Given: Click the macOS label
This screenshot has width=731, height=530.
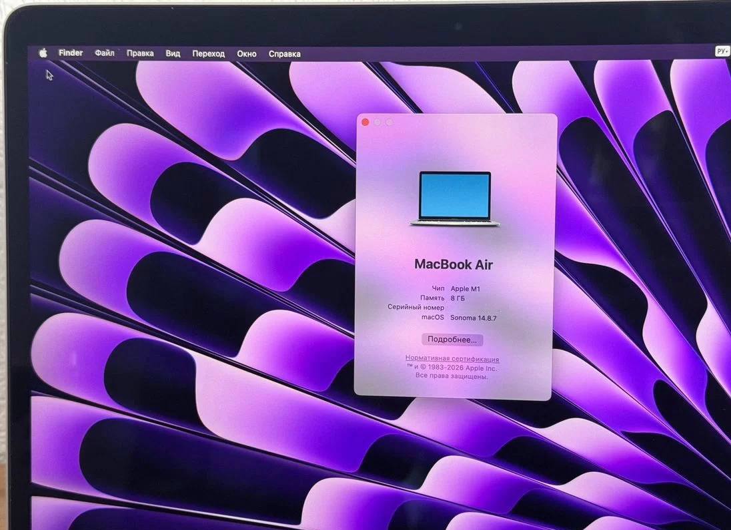Looking at the screenshot, I should [x=433, y=318].
